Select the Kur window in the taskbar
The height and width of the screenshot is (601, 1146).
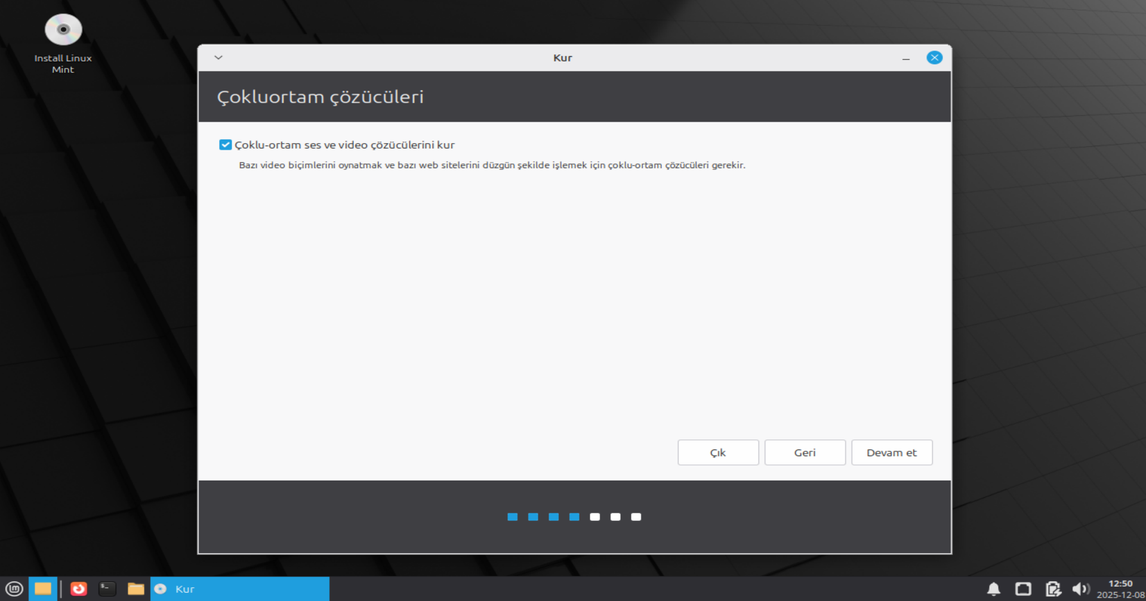click(240, 589)
